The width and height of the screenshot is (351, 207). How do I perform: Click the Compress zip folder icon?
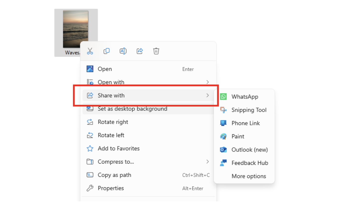pos(90,162)
